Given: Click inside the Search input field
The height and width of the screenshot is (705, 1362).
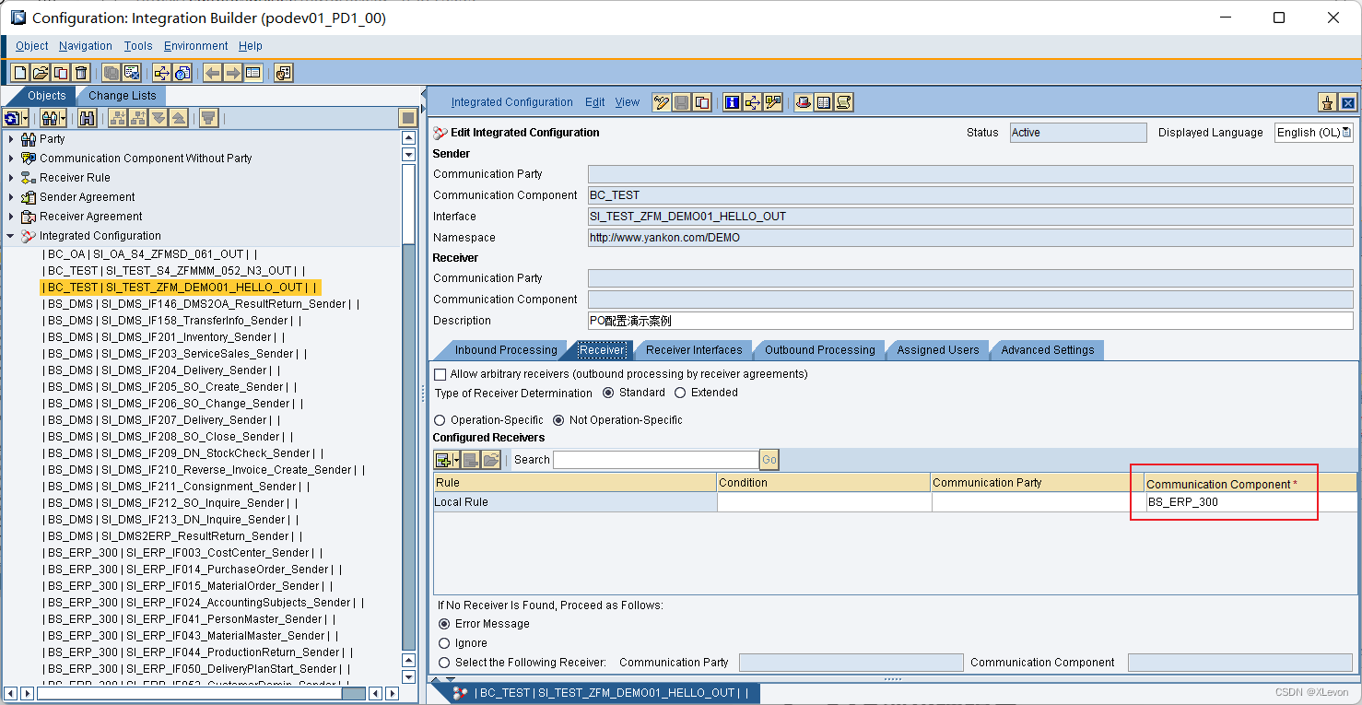Looking at the screenshot, I should 654,459.
